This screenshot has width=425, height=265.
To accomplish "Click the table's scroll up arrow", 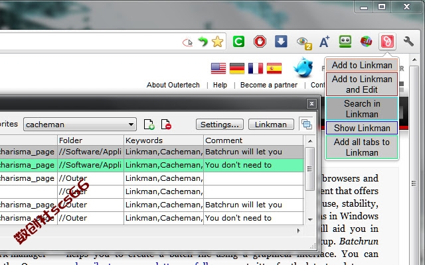I will click(x=310, y=141).
